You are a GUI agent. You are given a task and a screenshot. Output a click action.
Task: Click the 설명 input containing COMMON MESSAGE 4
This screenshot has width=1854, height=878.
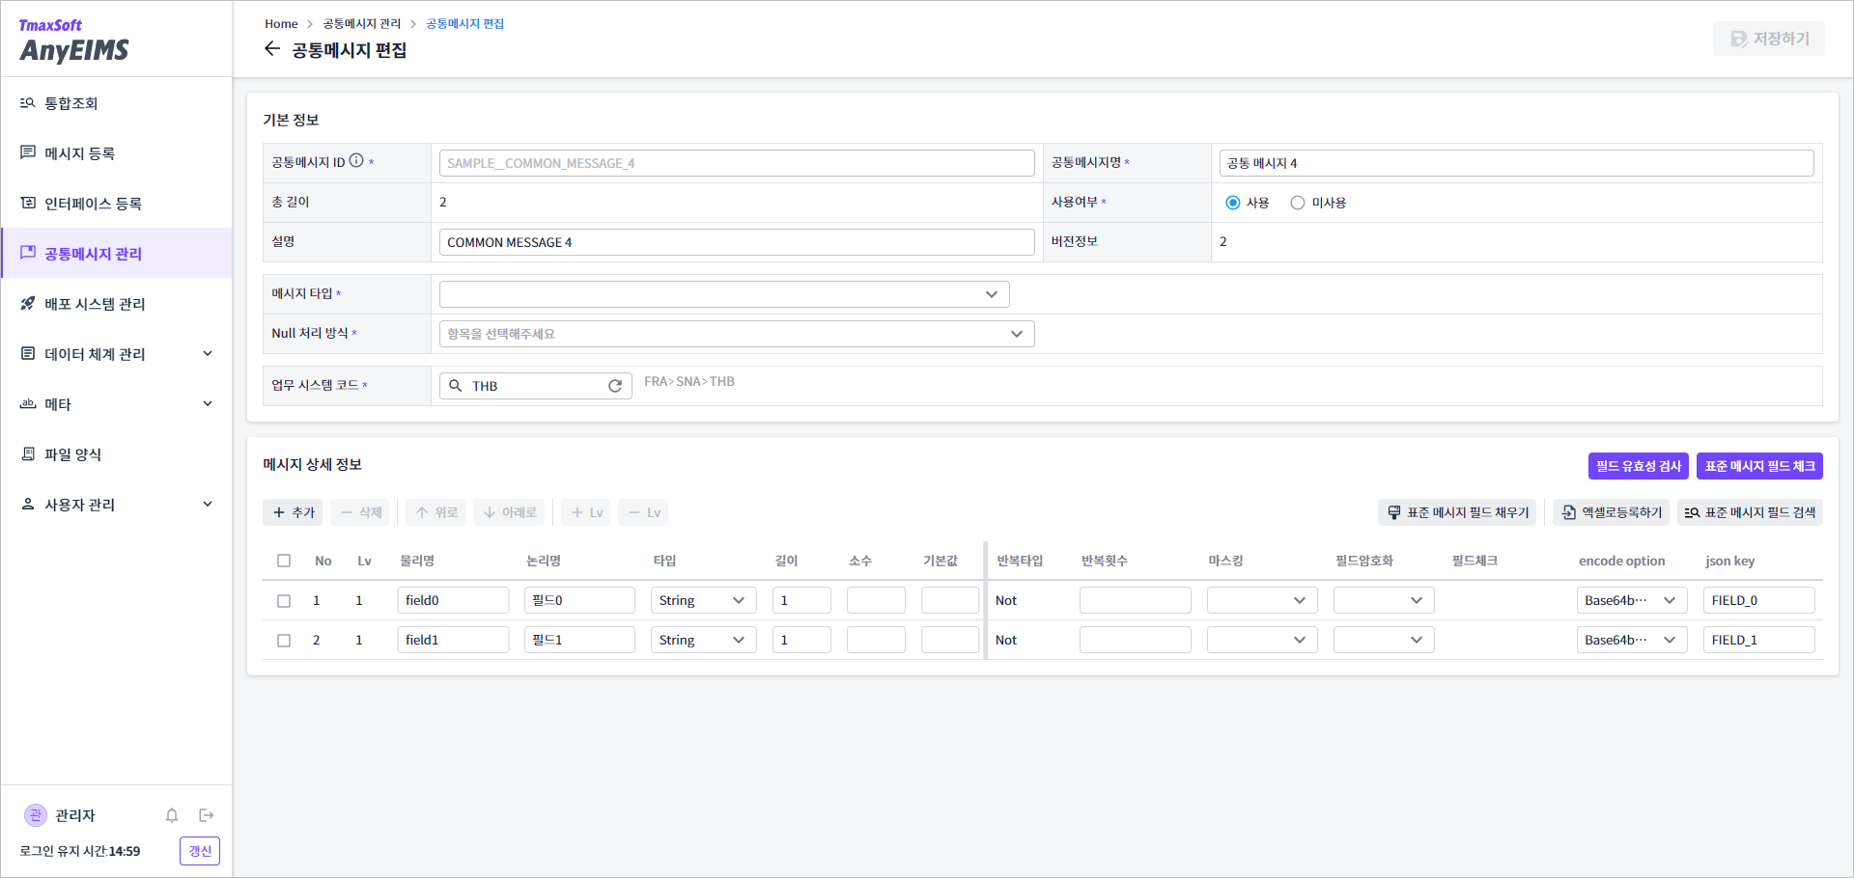tap(737, 242)
